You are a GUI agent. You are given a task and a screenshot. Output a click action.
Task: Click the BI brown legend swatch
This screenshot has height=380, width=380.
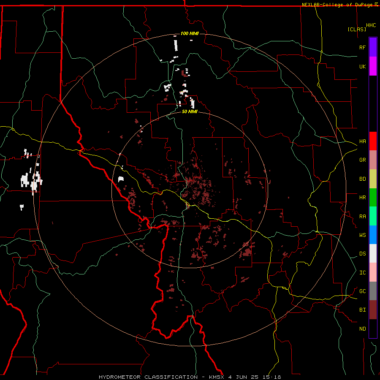click(x=373, y=310)
